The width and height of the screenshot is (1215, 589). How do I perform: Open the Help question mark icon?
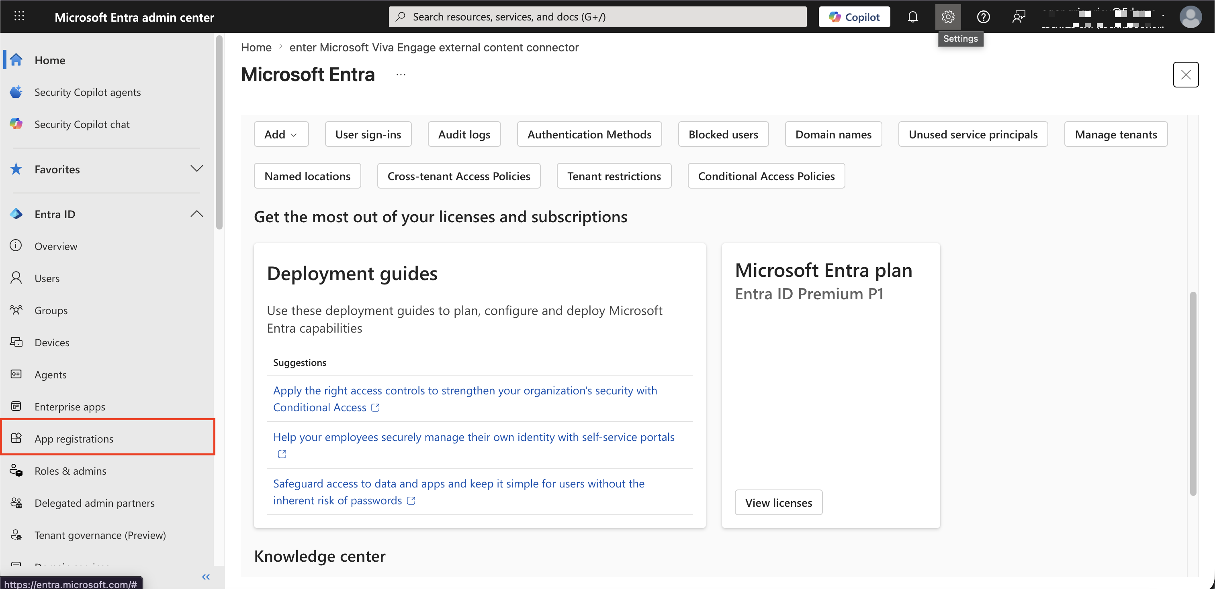pos(983,17)
